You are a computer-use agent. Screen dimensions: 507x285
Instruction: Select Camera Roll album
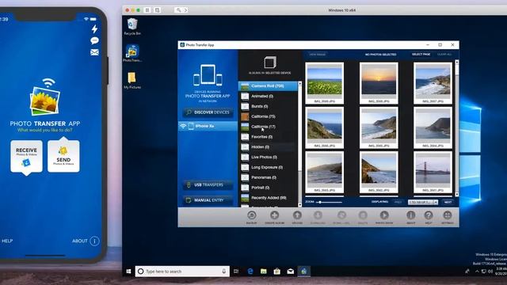pyautogui.click(x=268, y=86)
